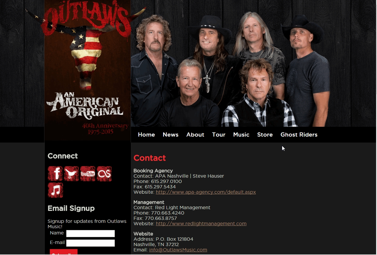Follow the redlightmanagement.com link
The height and width of the screenshot is (255, 377).
201,224
